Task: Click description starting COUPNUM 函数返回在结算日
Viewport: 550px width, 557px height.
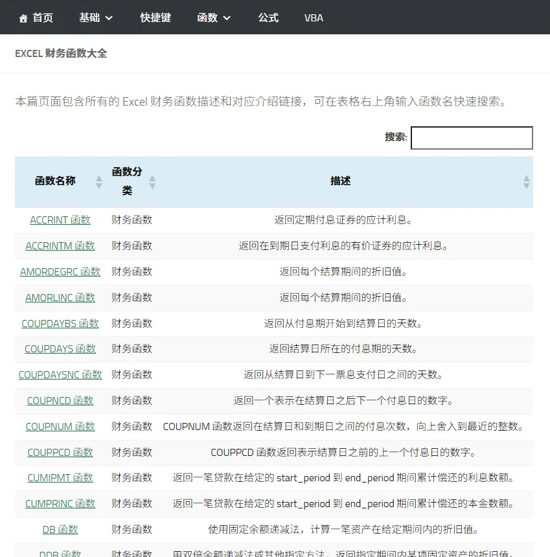Action: [343, 427]
